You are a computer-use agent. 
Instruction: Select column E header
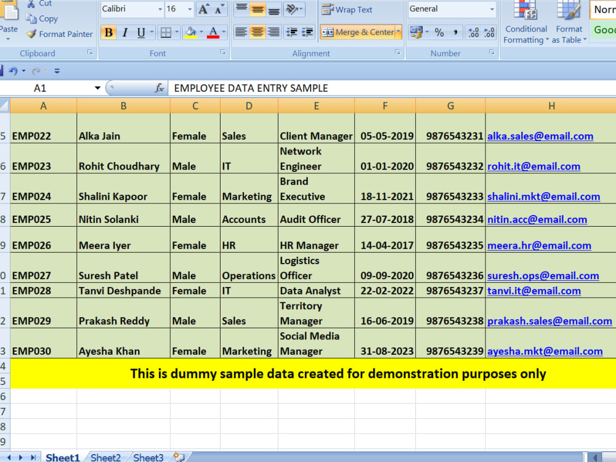point(316,106)
